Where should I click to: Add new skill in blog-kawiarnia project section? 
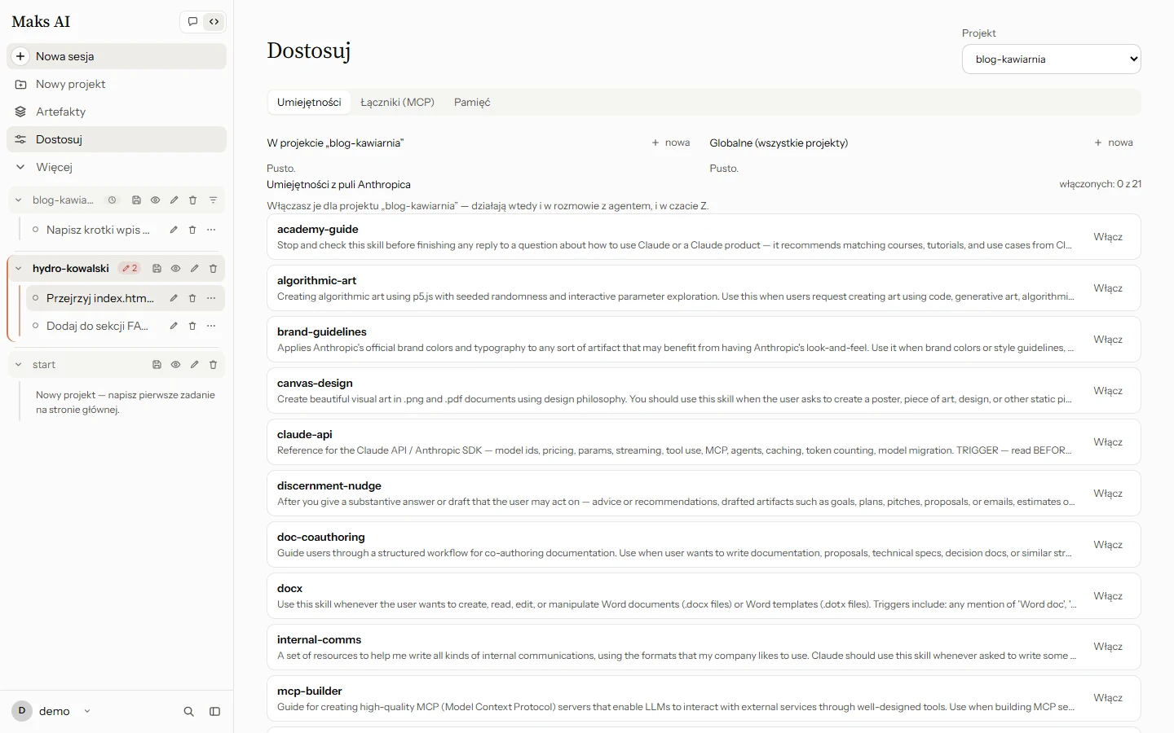pyautogui.click(x=671, y=143)
